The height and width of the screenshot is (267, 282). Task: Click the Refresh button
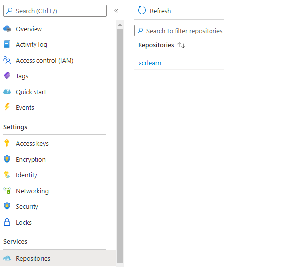154,11
